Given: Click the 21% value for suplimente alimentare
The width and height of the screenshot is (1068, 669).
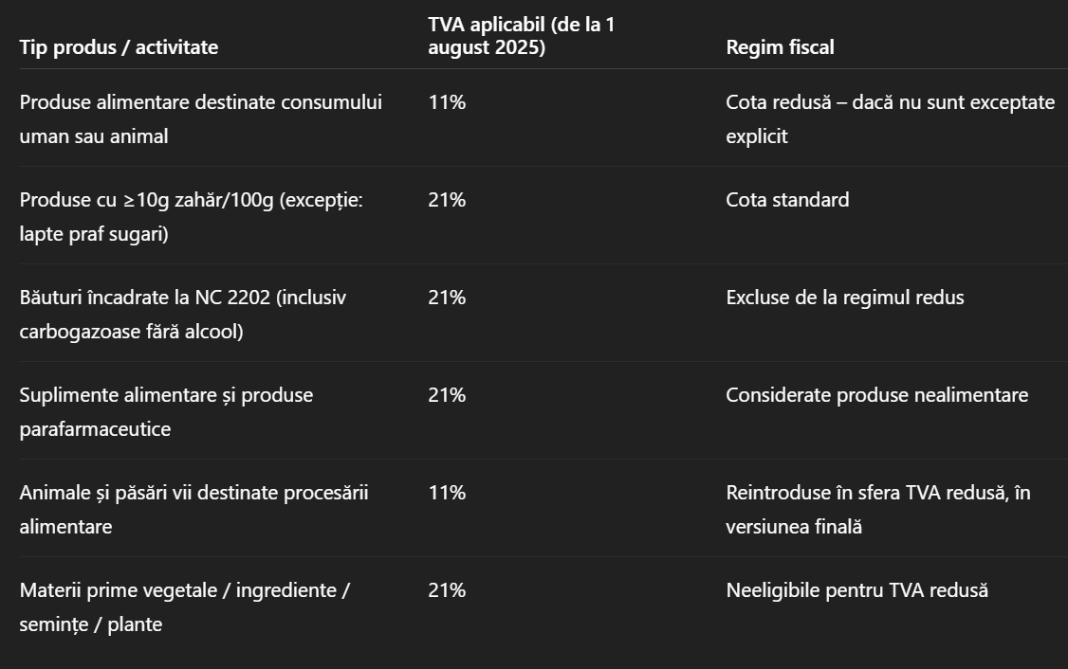Looking at the screenshot, I should pos(447,395).
